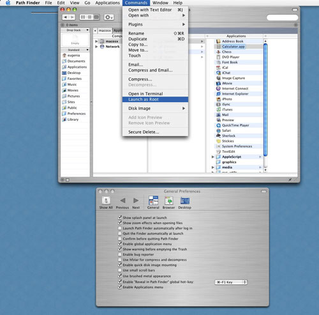Expand the macosx disk tree item
The height and width of the screenshot is (315, 319).
(x=96, y=42)
